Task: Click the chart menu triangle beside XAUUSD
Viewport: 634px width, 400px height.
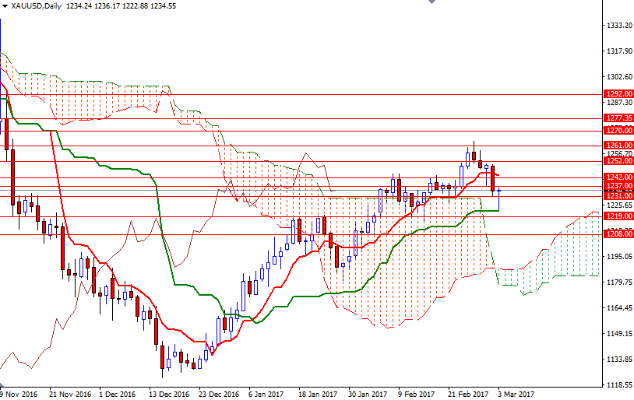Action: (x=5, y=5)
